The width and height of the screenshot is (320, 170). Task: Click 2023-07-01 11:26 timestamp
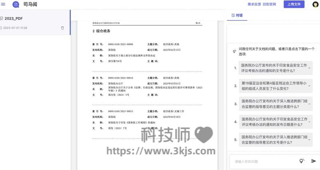coord(15,28)
